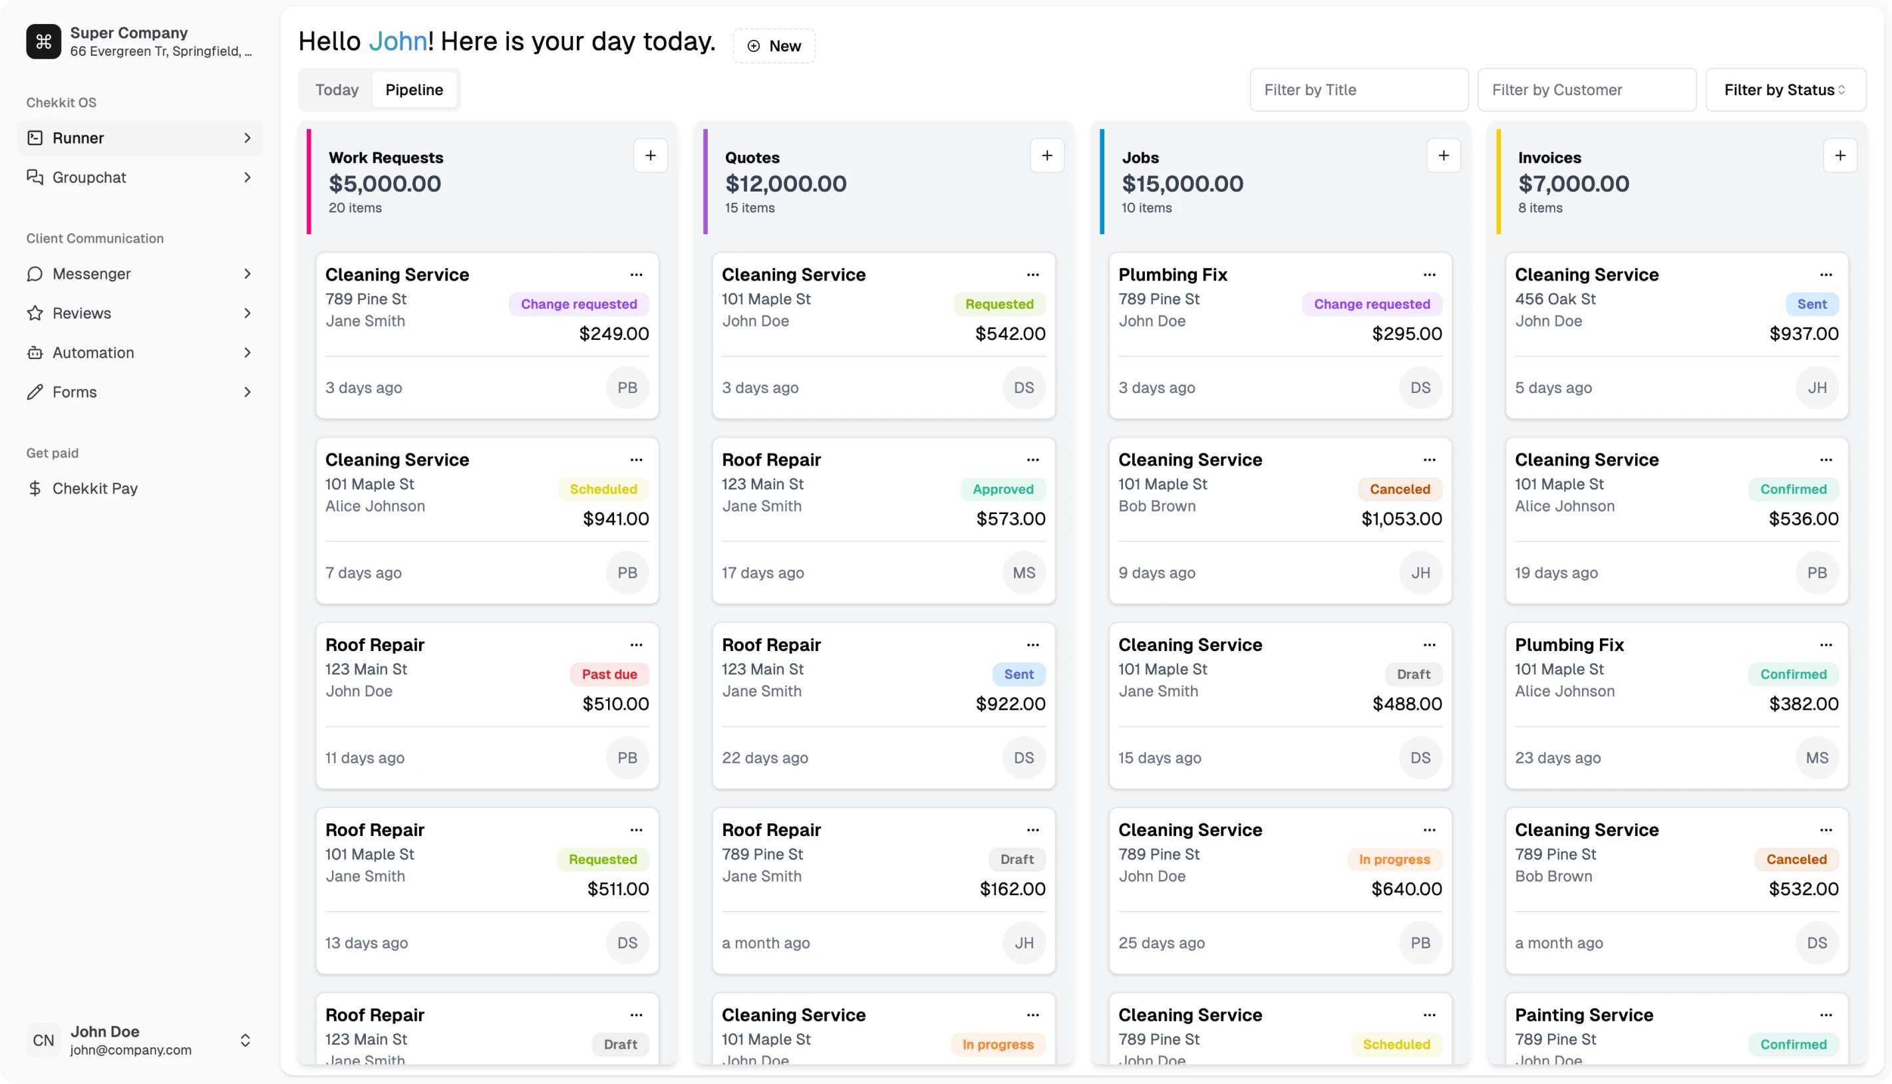This screenshot has width=1892, height=1084.
Task: Expand the Messenger chevron
Action: pyautogui.click(x=247, y=274)
